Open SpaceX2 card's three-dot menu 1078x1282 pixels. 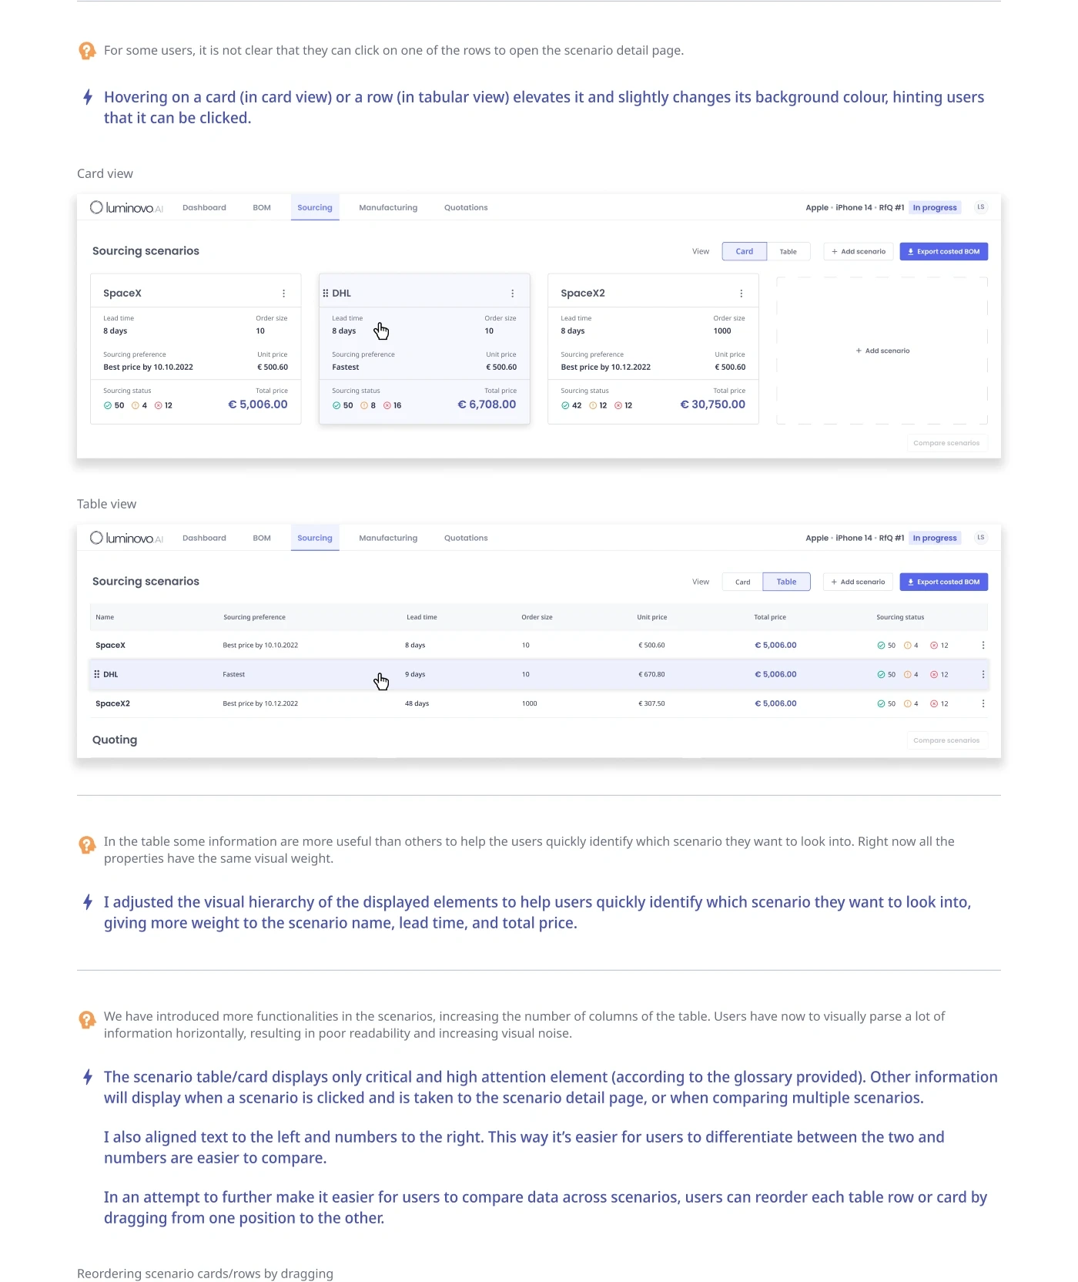coord(741,294)
